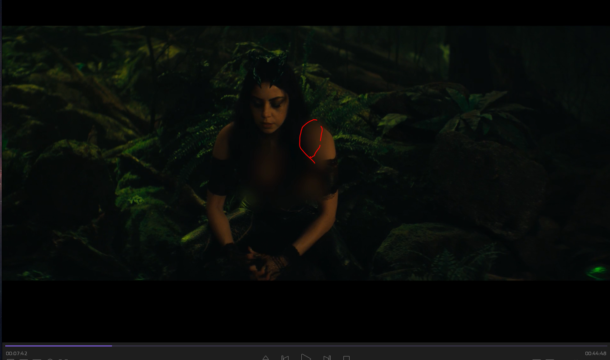
Task: Click the third icon in the bottom-left toolbar
Action: (x=37, y=359)
